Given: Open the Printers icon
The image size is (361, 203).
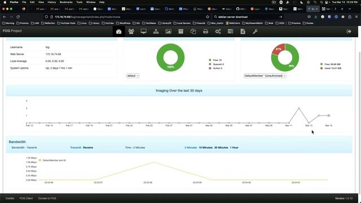Looking at the screenshot, I should (x=205, y=32).
